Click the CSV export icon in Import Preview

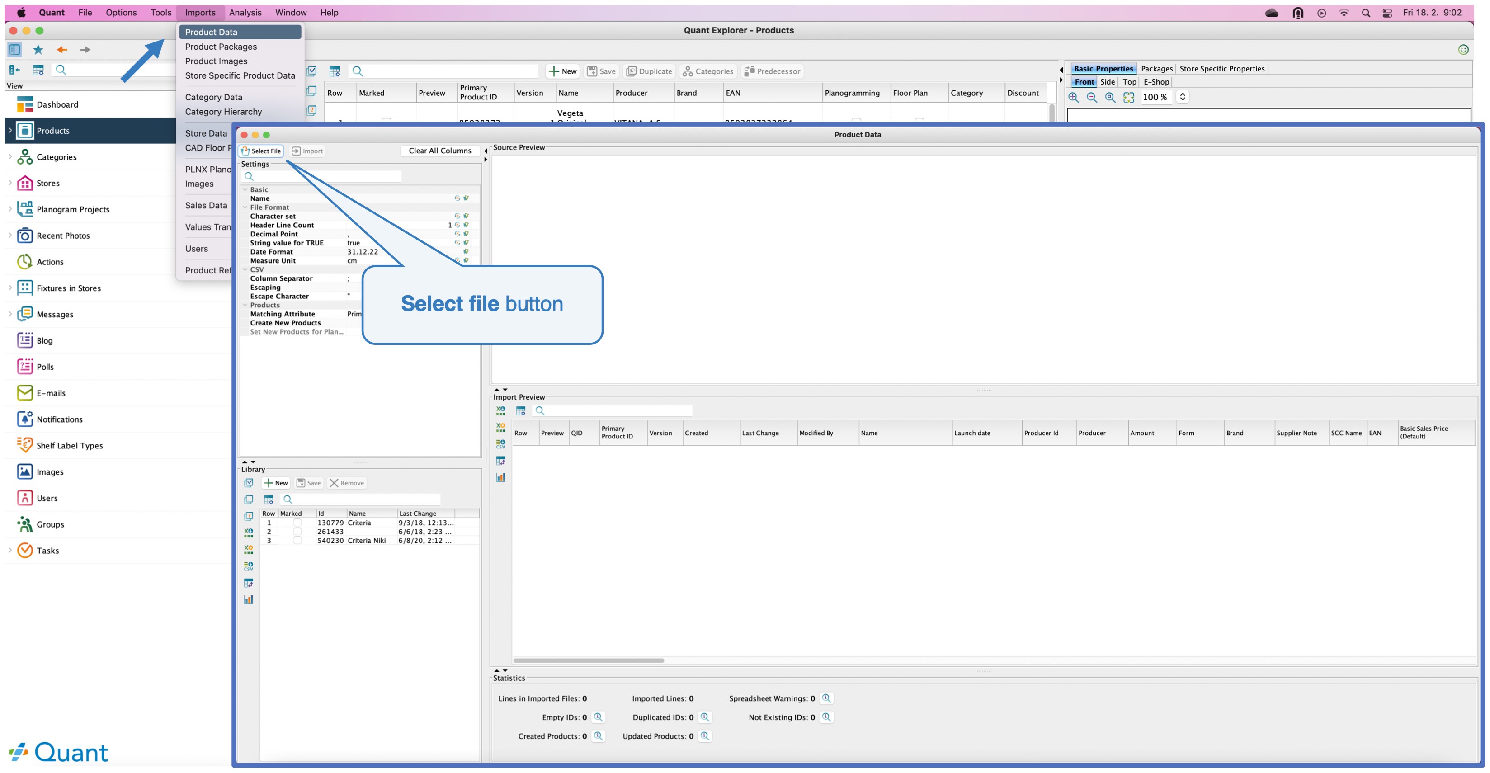(x=500, y=444)
